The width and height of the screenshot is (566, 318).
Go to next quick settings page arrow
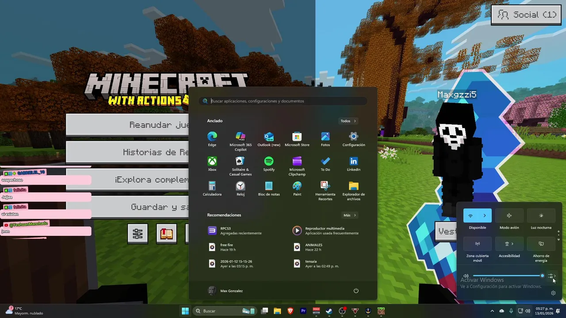(558, 239)
